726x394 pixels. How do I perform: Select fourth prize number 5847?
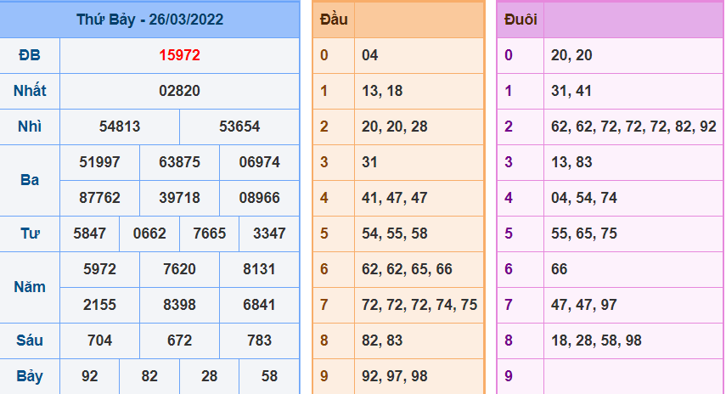click(89, 234)
